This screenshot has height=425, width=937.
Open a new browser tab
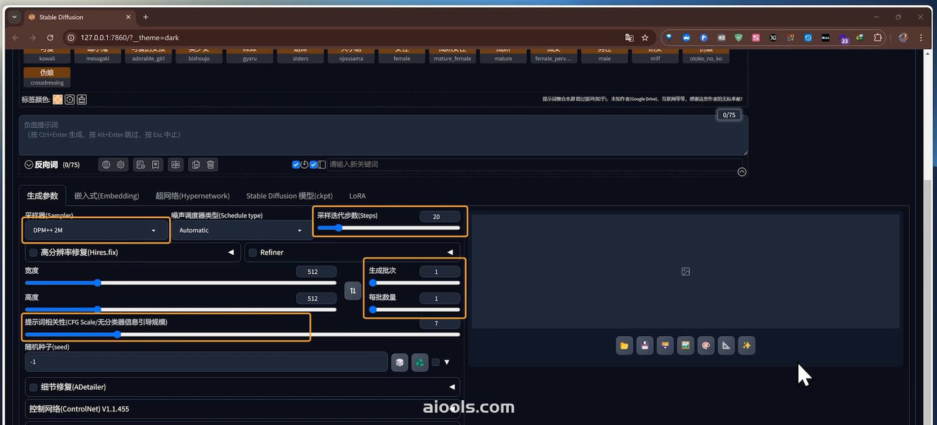tap(146, 17)
